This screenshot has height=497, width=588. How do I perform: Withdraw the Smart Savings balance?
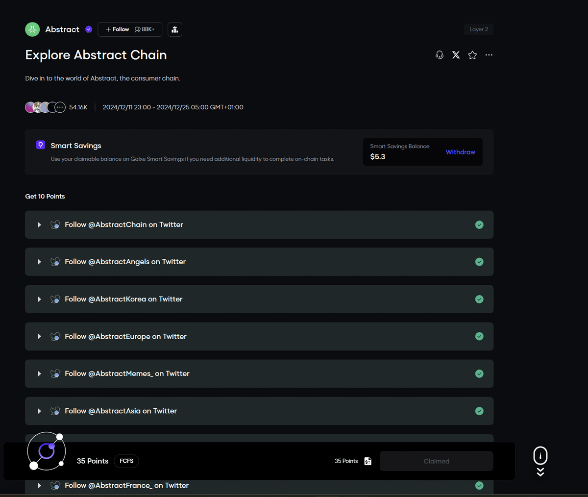(460, 152)
